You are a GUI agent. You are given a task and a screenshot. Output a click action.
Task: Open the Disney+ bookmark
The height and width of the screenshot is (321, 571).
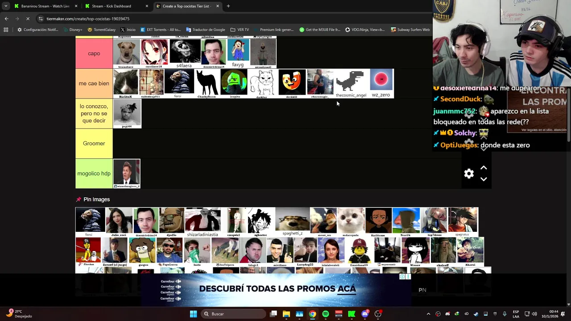point(73,30)
